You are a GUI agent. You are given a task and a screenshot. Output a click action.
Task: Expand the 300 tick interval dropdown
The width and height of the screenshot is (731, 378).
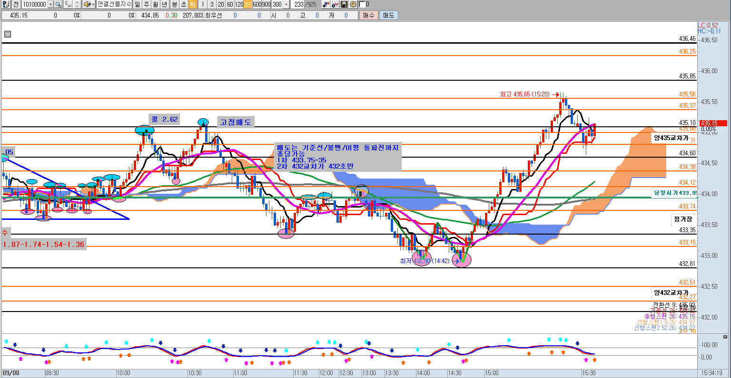point(286,4)
